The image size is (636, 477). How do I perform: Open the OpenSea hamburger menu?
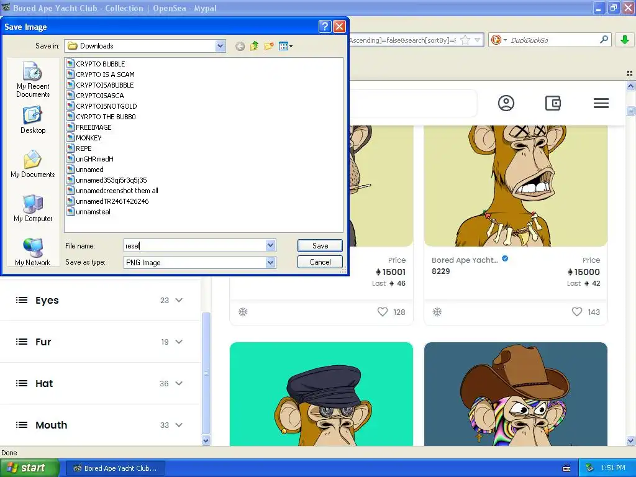coord(601,103)
